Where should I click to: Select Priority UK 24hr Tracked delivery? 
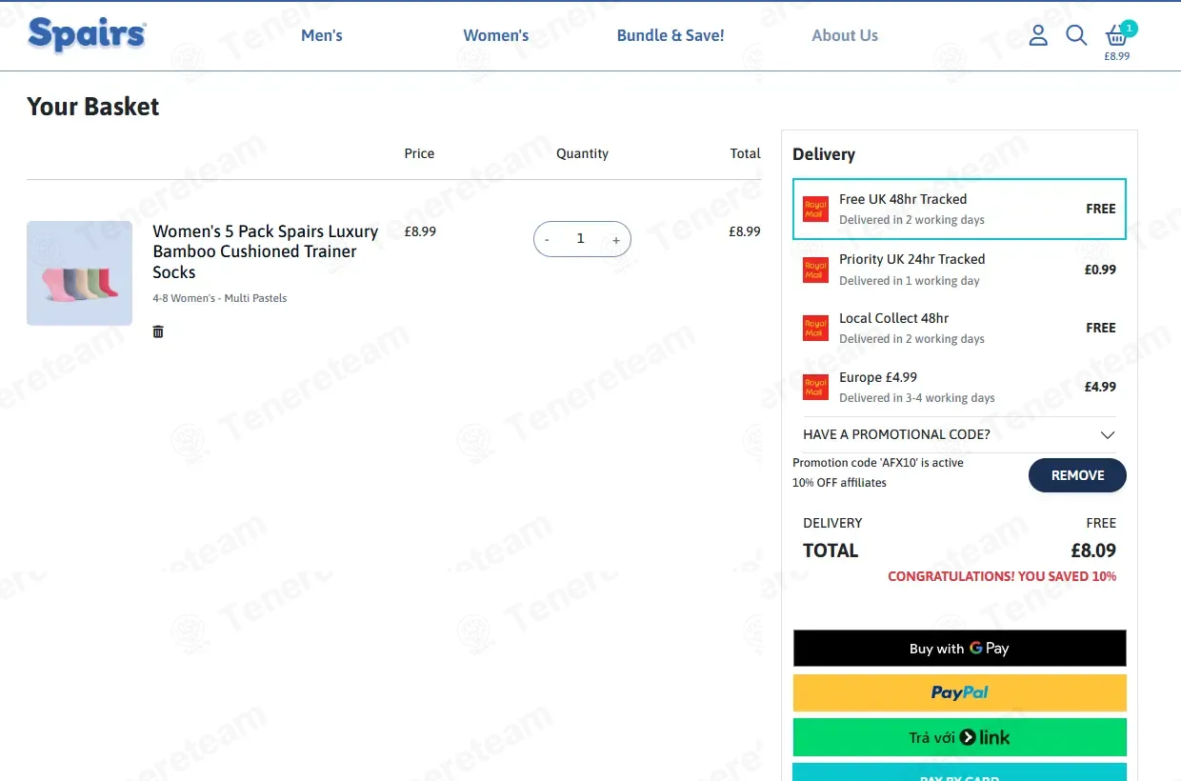(x=959, y=270)
